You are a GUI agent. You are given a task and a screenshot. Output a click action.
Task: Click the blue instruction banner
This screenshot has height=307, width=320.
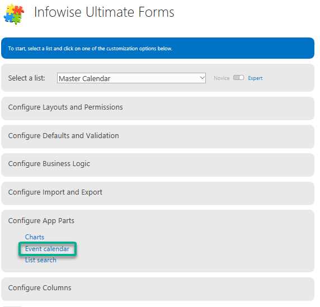tap(158, 48)
